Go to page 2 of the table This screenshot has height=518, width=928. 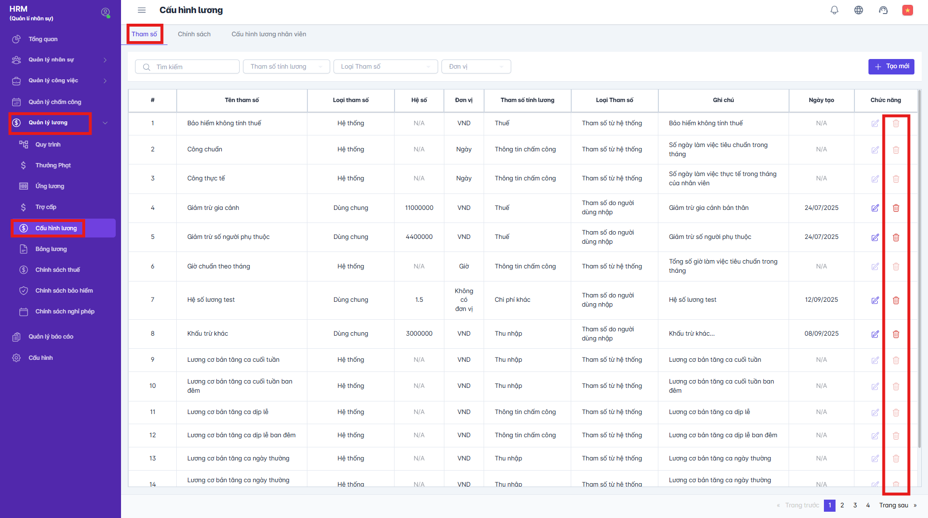tap(842, 505)
